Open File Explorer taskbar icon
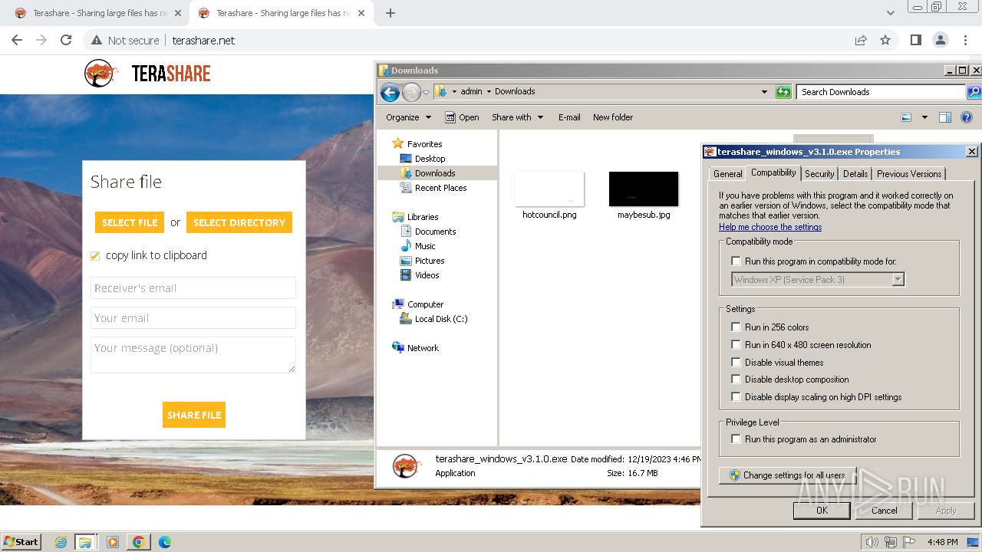Screen dimensions: 982x552 85,542
